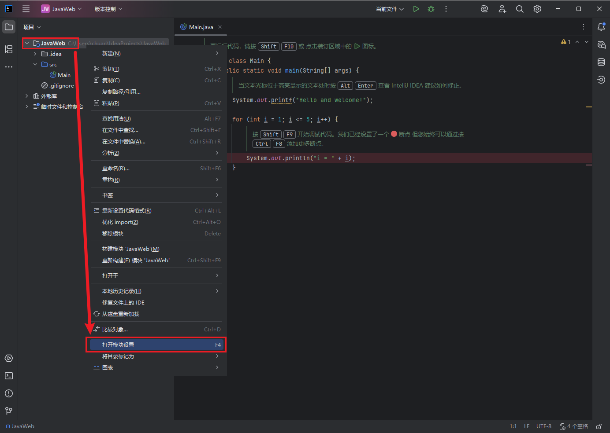610x433 pixels.
Task: Choose 移除模块 menu entry
Action: coord(156,234)
